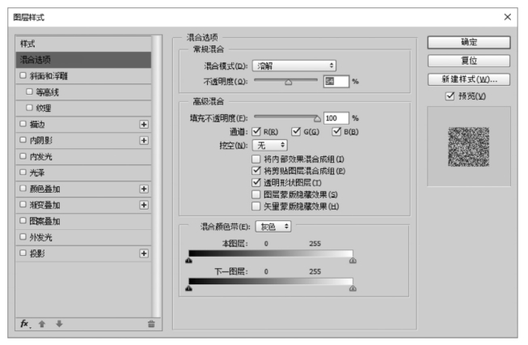The height and width of the screenshot is (345, 528).
Task: Enable the 外发光 checkbox
Action: click(23, 236)
